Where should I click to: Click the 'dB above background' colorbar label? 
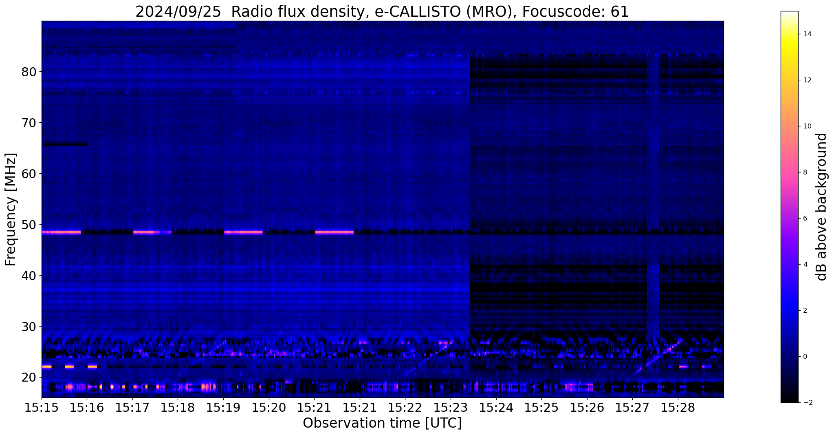coord(822,207)
